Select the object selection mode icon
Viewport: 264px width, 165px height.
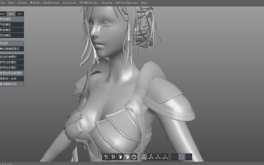tap(127, 157)
